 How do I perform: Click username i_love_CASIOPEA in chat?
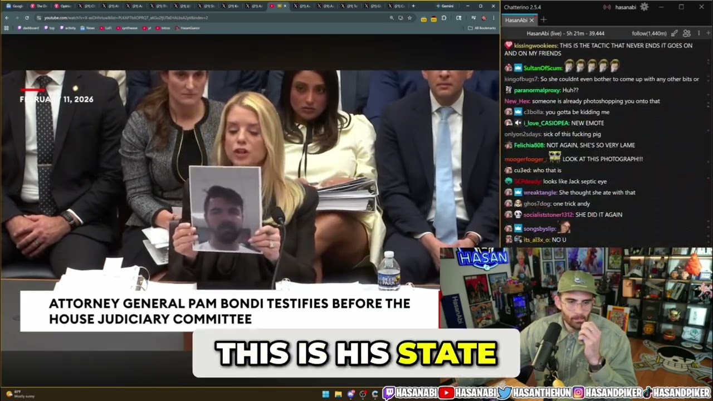click(546, 123)
